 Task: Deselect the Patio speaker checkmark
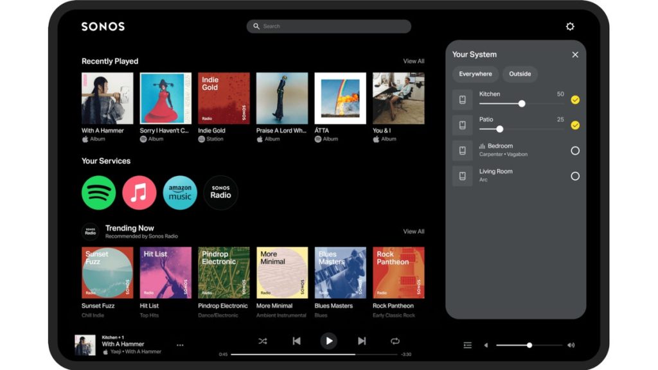click(575, 125)
